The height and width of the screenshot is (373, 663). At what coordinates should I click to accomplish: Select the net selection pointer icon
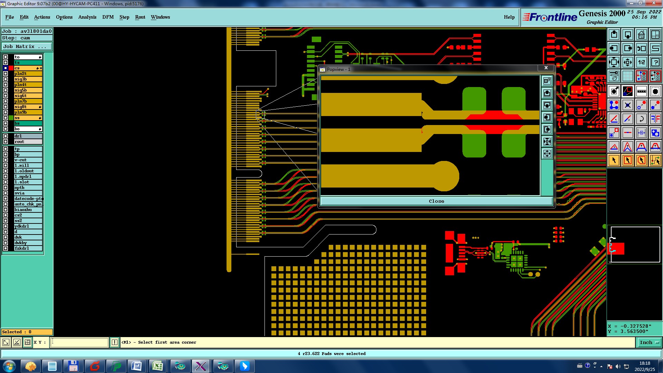pyautogui.click(x=655, y=160)
